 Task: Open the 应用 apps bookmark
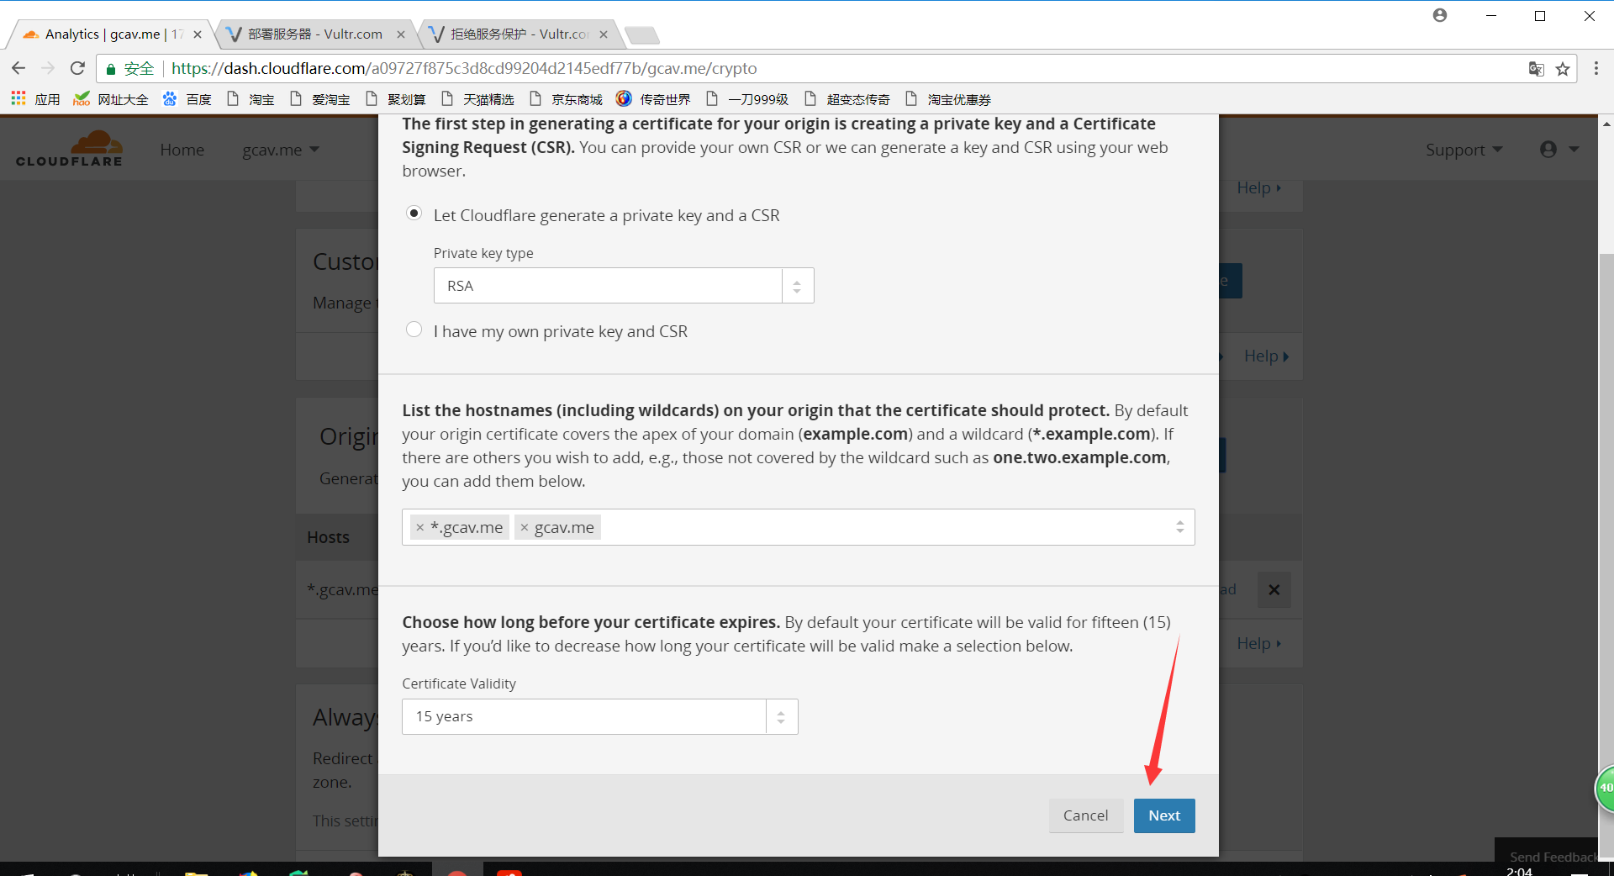[35, 99]
